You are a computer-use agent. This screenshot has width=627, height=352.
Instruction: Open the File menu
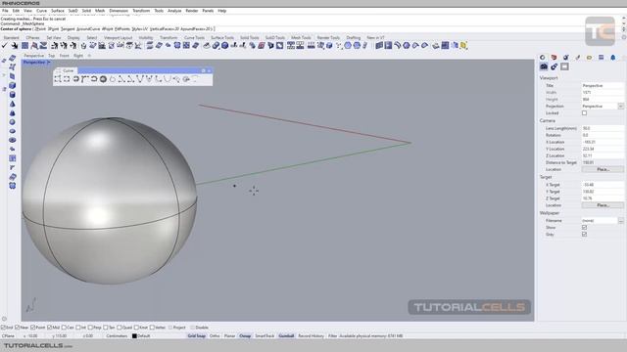[5, 11]
